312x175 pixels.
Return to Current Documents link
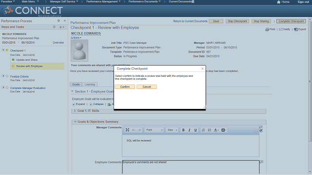190,21
